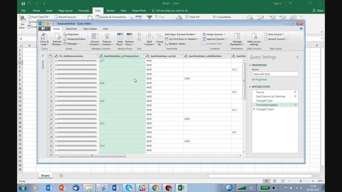The height and width of the screenshot is (192, 342).
Task: Open the Advanced Editor
Action: 75,39
